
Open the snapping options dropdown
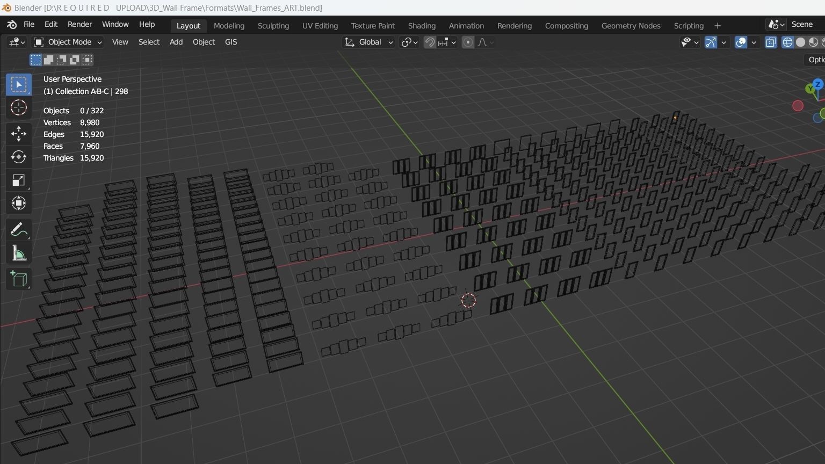tap(447, 42)
